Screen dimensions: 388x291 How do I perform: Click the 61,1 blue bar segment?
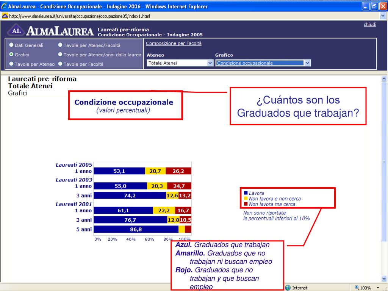tap(124, 210)
